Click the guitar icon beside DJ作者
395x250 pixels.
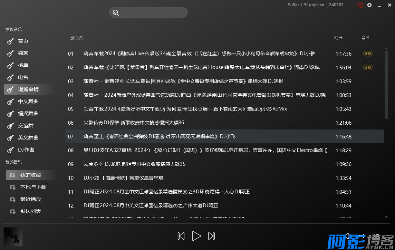pyautogui.click(x=11, y=150)
